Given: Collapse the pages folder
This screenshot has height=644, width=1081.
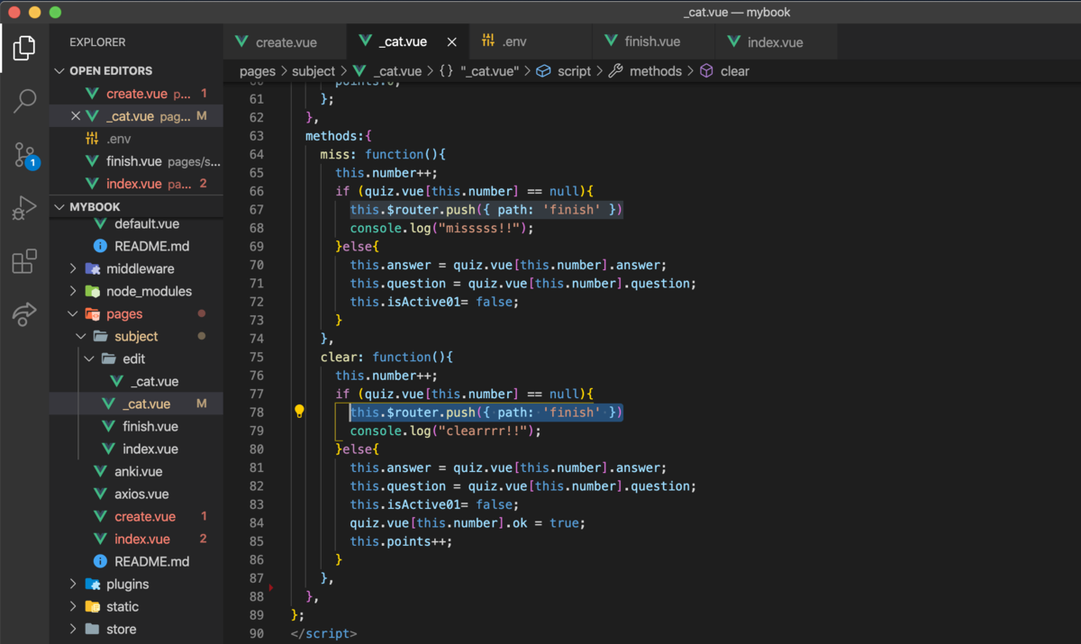Looking at the screenshot, I should (x=74, y=313).
